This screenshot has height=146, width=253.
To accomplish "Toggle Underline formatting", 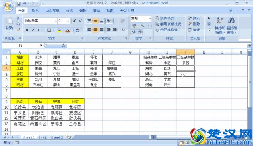I will click(x=39, y=30).
